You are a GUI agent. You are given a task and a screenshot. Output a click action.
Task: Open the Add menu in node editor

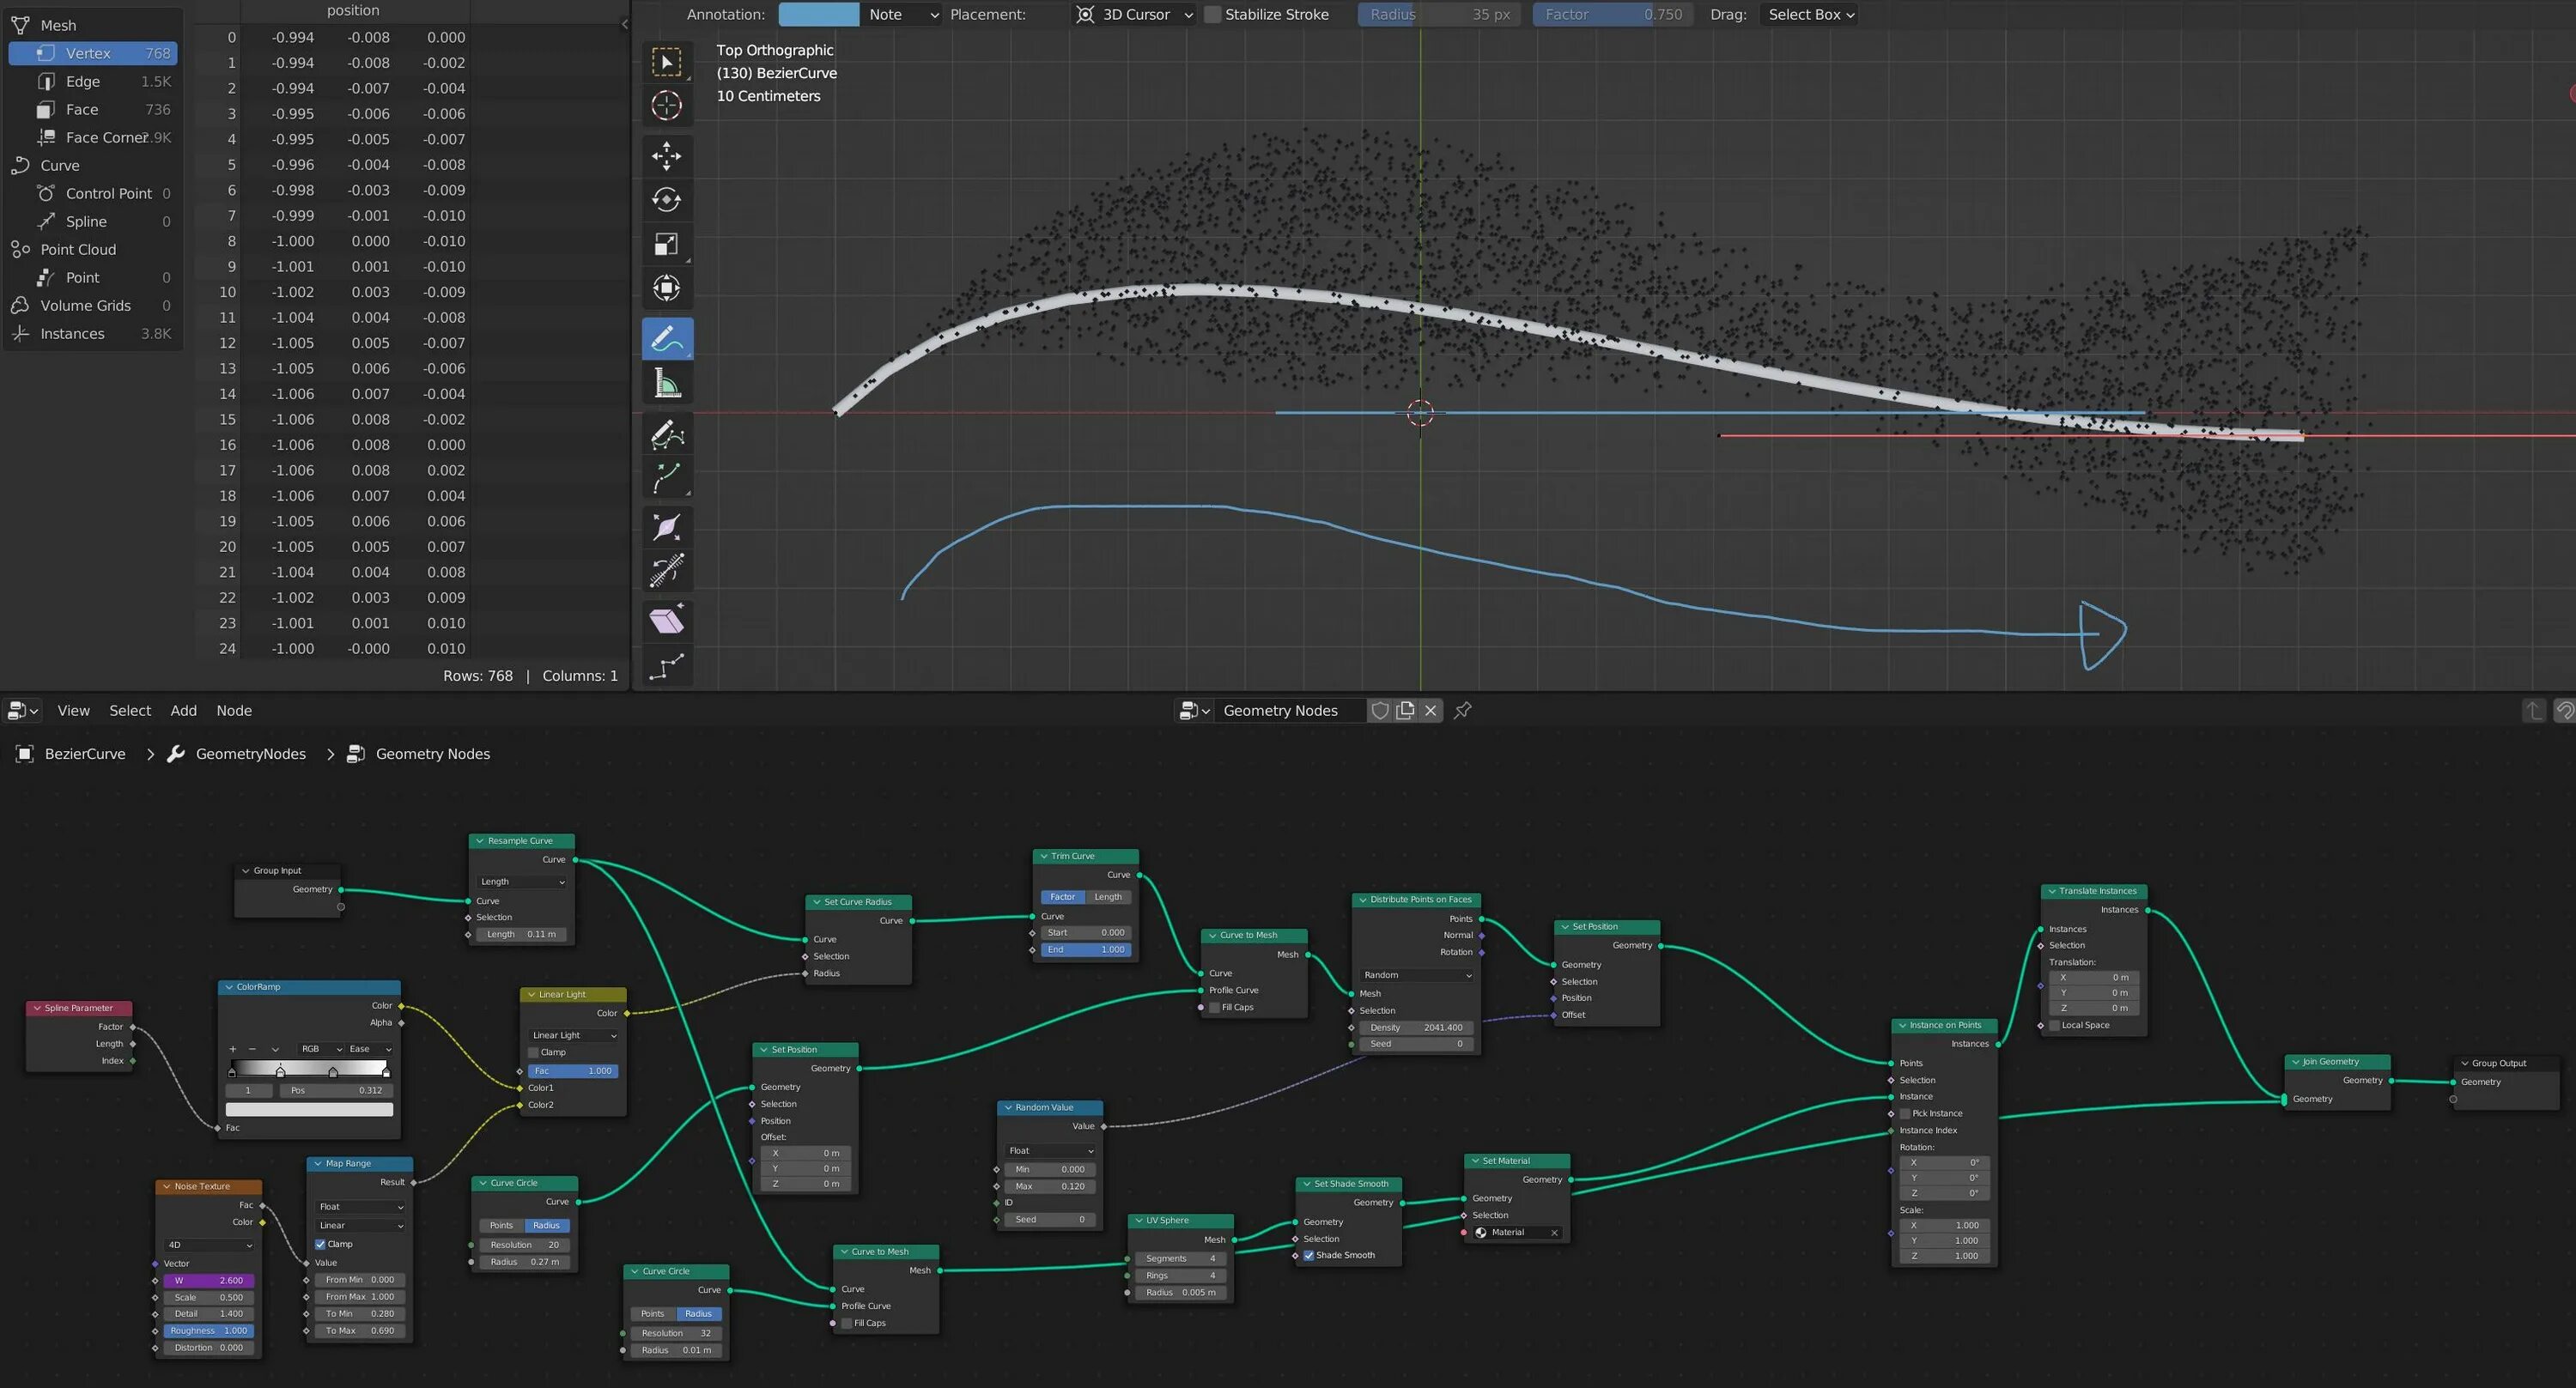point(183,710)
